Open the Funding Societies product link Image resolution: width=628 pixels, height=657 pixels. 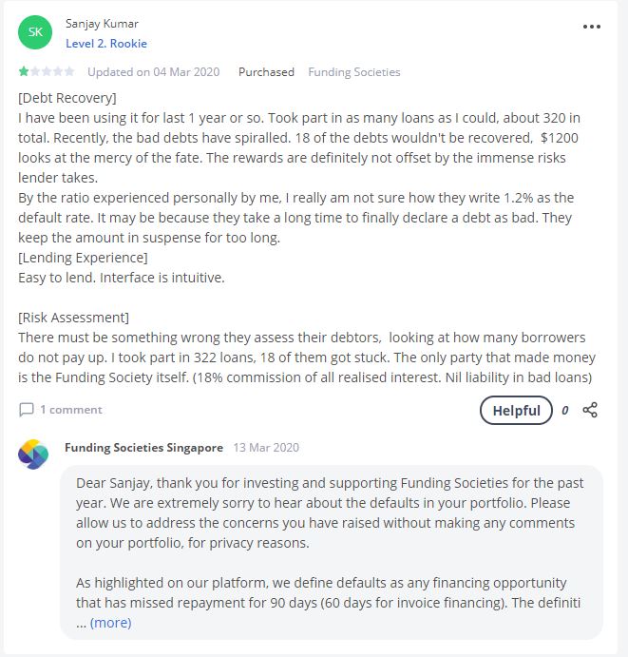tap(354, 72)
